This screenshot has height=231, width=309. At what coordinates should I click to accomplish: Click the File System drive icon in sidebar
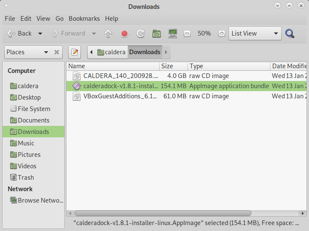tap(14, 109)
